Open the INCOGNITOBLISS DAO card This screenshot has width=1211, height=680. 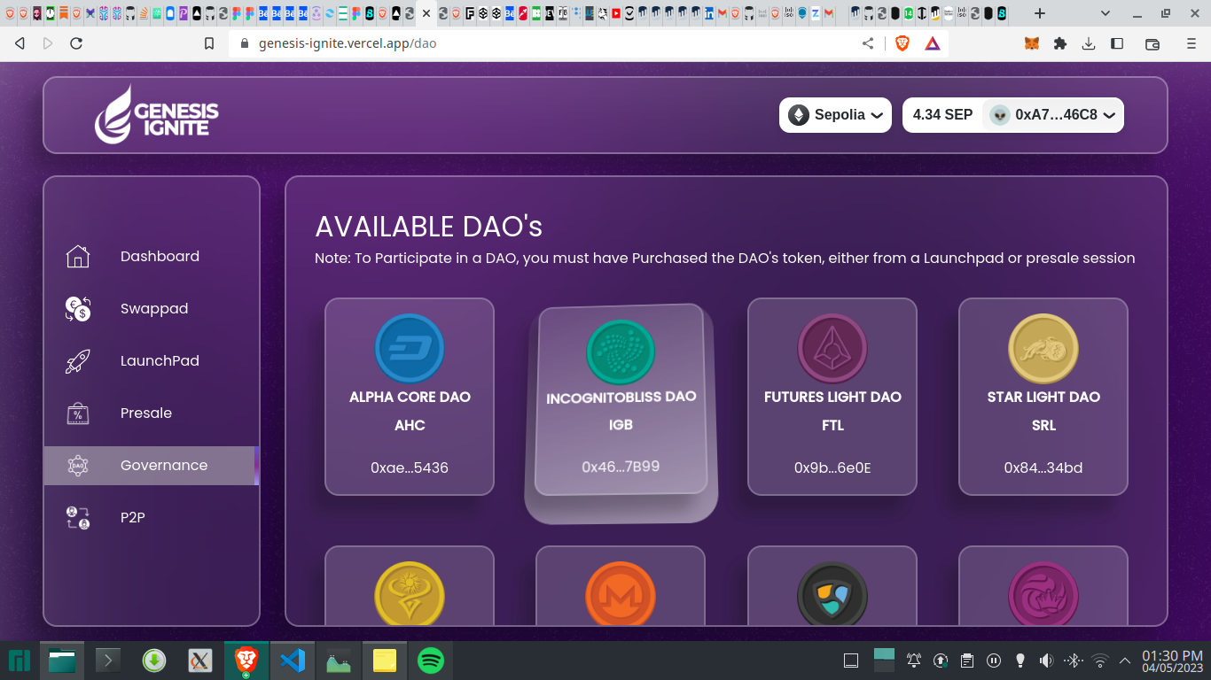(621, 400)
